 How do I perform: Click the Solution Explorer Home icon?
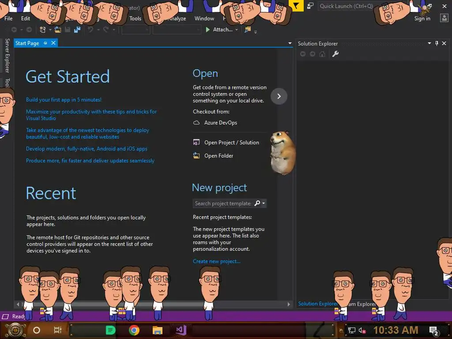coord(322,54)
